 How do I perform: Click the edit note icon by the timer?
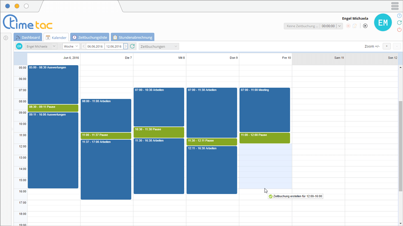[x=354, y=26]
